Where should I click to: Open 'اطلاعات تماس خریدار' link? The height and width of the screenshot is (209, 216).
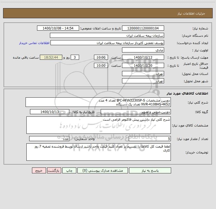pyautogui.click(x=34, y=43)
